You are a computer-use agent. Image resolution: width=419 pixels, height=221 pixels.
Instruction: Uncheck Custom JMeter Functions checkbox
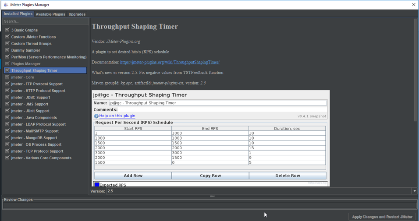[x=7, y=36]
